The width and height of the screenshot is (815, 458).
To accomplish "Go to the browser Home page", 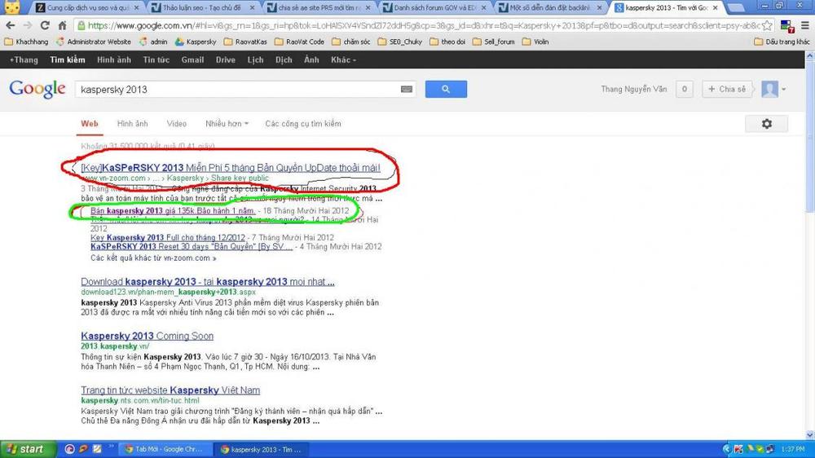I will point(63,25).
